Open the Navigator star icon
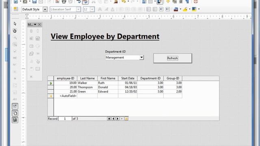This screenshot has height=146, width=260. pyautogui.click(x=168, y=2)
